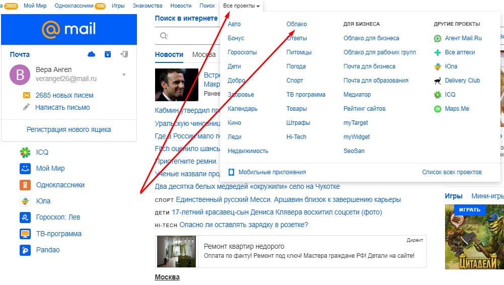Click the pencil icon for writing a letter
504x285 pixels.
click(26, 107)
